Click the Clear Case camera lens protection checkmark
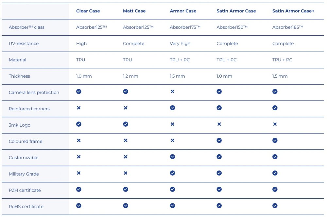 [78, 92]
